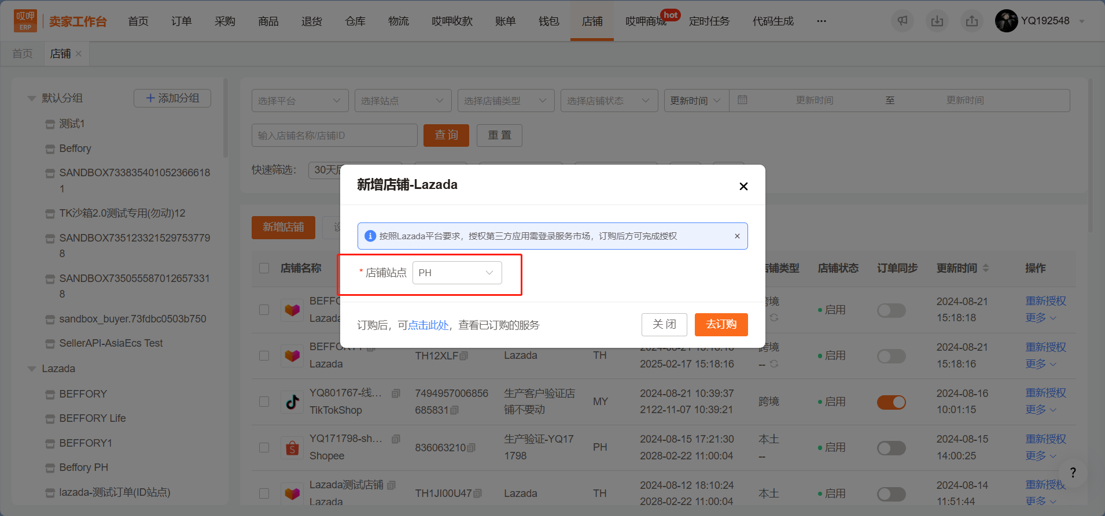Toggle order sync for first BEFFORY row
Viewport: 1105px width, 516px height.
892,310
